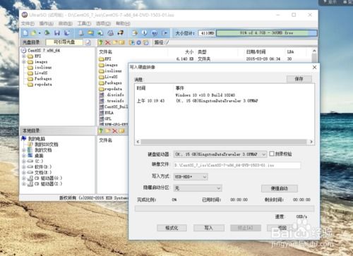The width and height of the screenshot is (353, 256).
Task: Open the 写入方式 USB-HDD+ dropdown
Action: tap(205, 177)
